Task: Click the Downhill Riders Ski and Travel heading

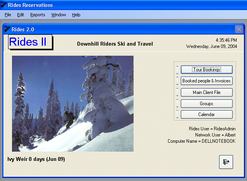Action: pyautogui.click(x=115, y=44)
